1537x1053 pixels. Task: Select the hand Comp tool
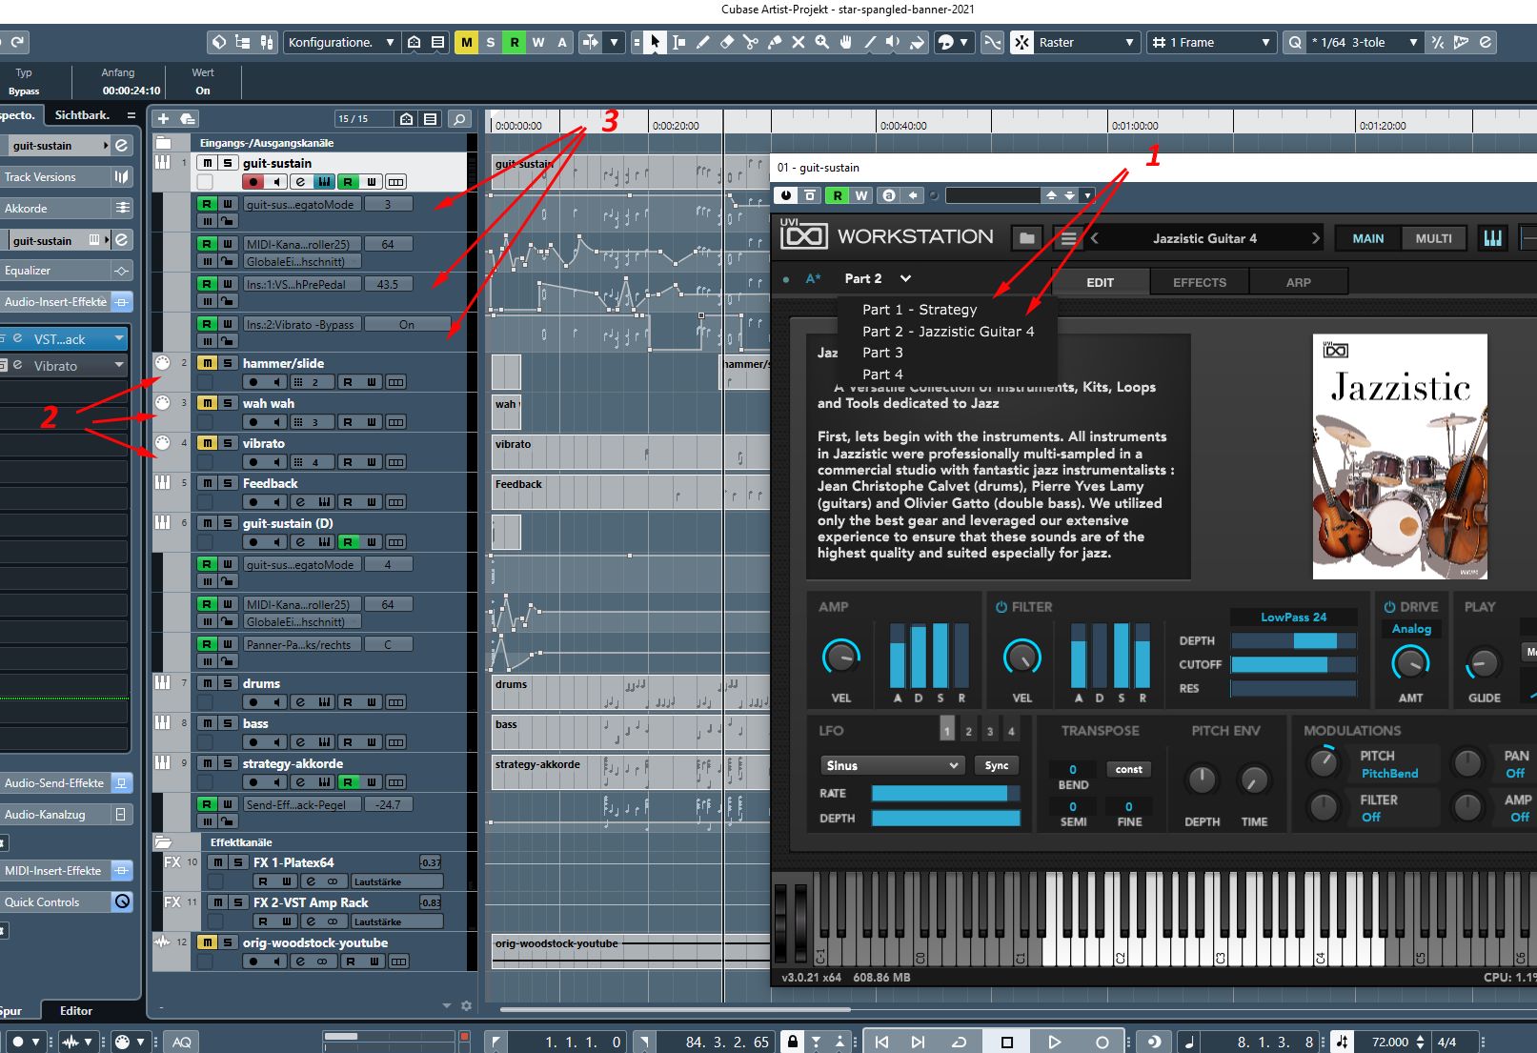tap(845, 42)
